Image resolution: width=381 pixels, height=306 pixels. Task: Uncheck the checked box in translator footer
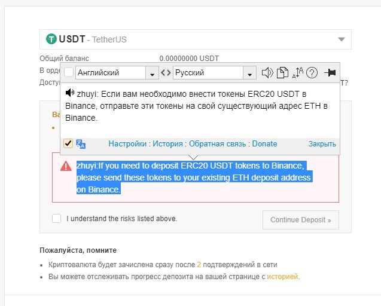point(68,143)
